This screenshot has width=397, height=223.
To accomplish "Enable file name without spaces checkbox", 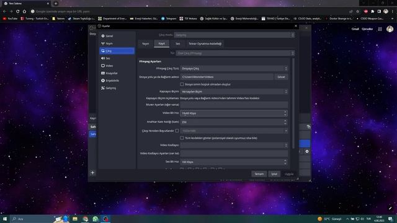I will [182, 84].
